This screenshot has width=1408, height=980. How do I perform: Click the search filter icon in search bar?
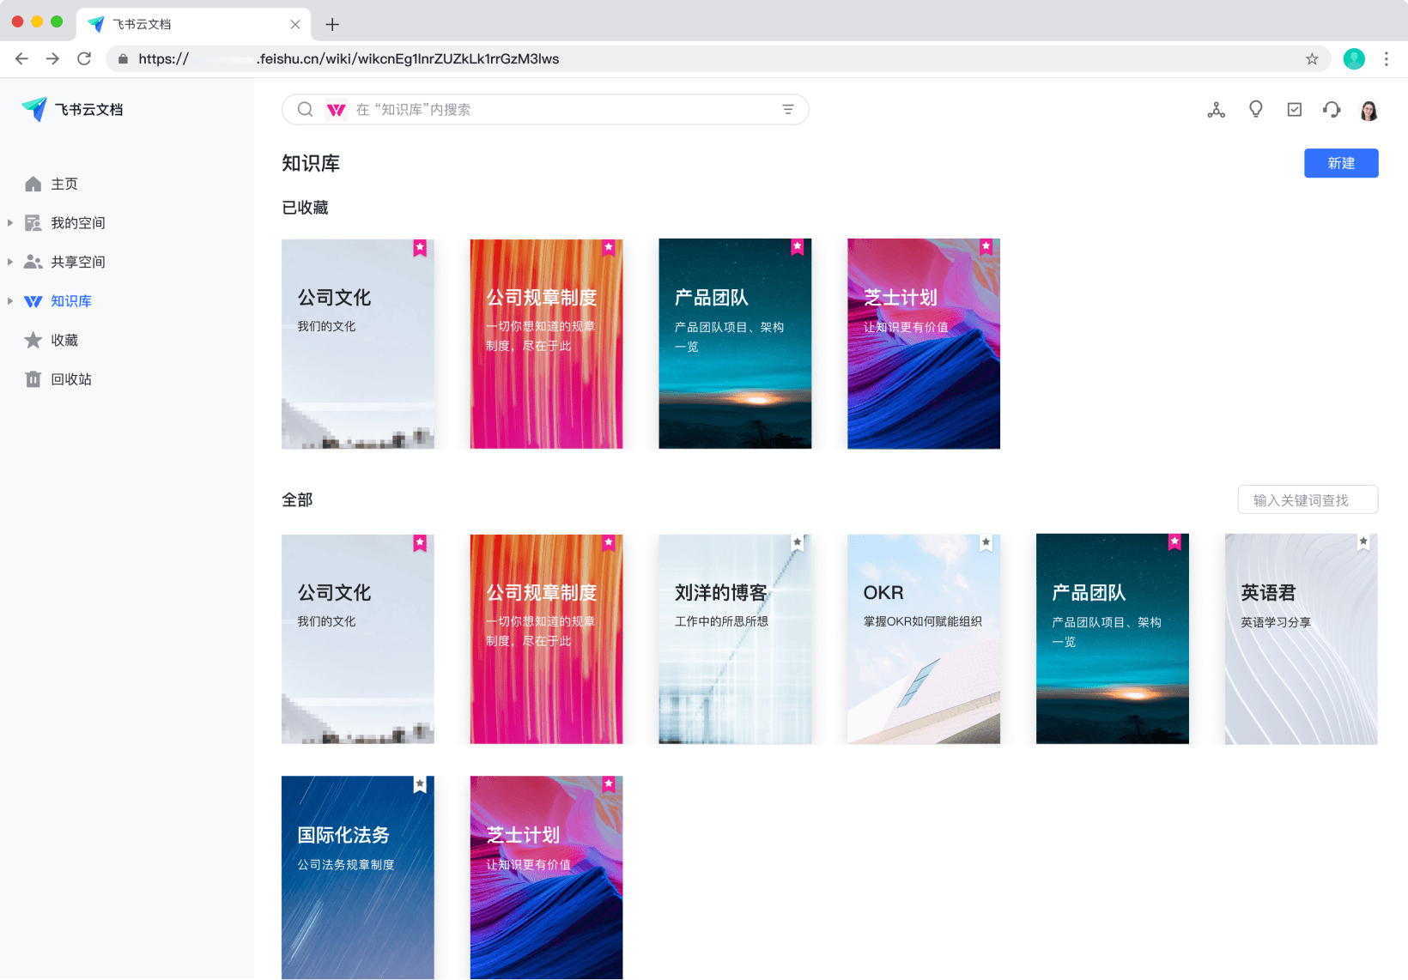(787, 110)
